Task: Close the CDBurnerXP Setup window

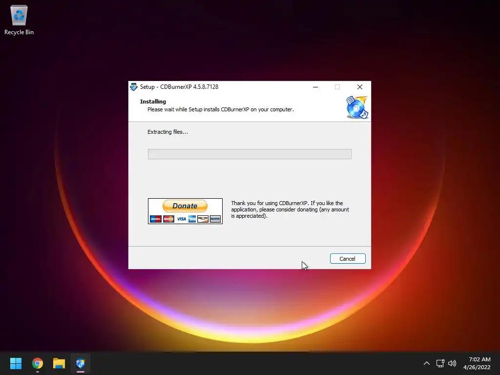Action: click(360, 87)
